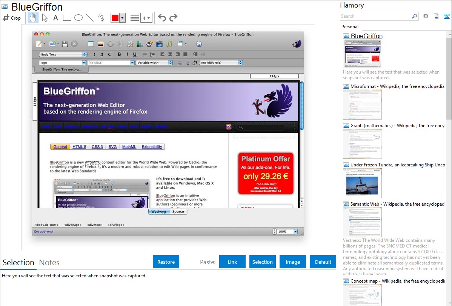The width and height of the screenshot is (452, 306).
Task: Click the Flamory search field
Action: tap(376, 16)
